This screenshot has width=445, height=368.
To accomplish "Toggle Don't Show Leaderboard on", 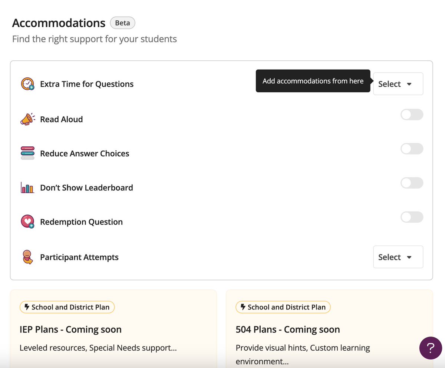I will (412, 183).
